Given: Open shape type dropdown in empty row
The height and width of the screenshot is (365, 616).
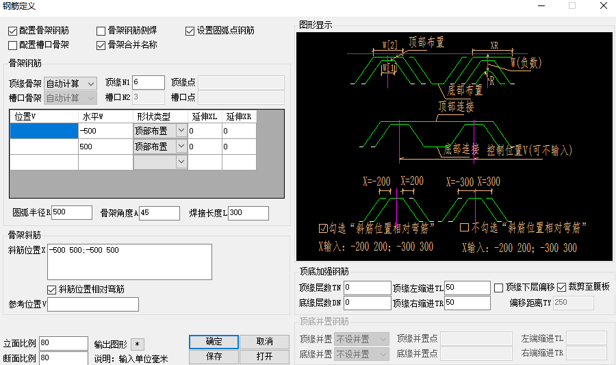Looking at the screenshot, I should coord(181,162).
